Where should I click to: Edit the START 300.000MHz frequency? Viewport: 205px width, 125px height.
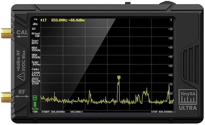(53, 112)
